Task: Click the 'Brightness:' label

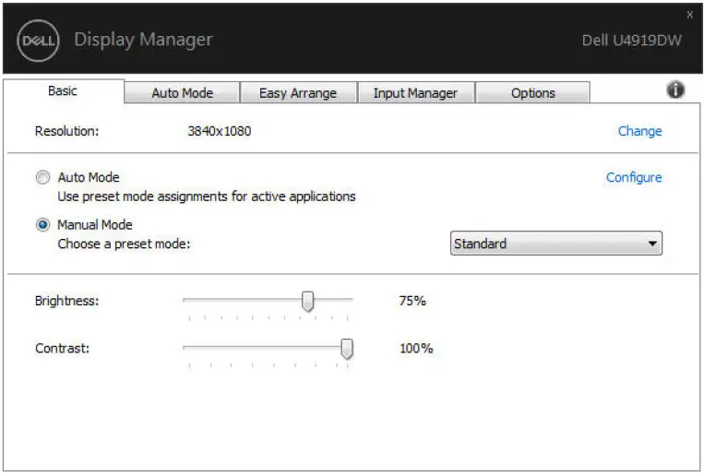Action: coord(67,301)
